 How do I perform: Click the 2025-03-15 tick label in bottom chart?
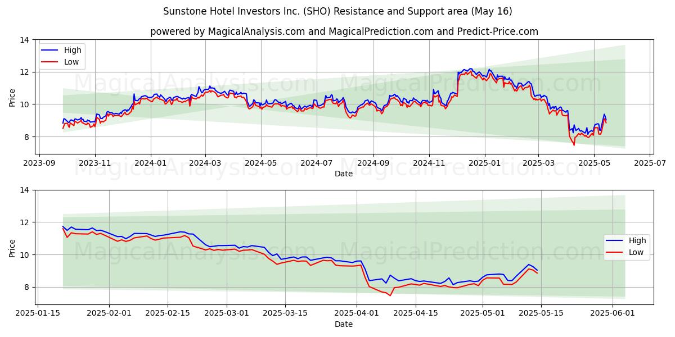pos(285,314)
